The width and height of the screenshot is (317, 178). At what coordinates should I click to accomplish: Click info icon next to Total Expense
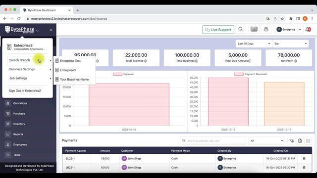[x=146, y=61]
